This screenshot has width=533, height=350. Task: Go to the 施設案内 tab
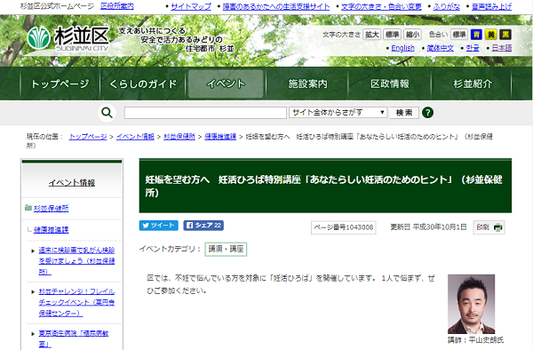pyautogui.click(x=308, y=84)
